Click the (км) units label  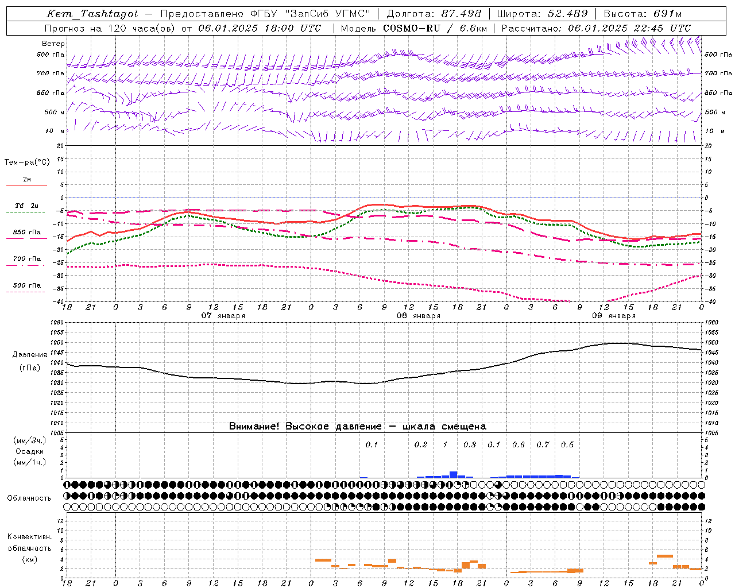(x=29, y=559)
